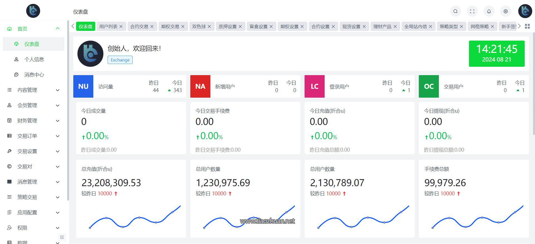
Task: Close the 合约交易 tab
Action: pos(152,26)
